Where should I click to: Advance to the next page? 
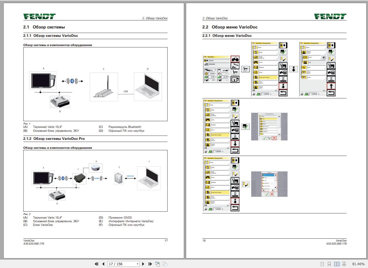tap(143, 264)
